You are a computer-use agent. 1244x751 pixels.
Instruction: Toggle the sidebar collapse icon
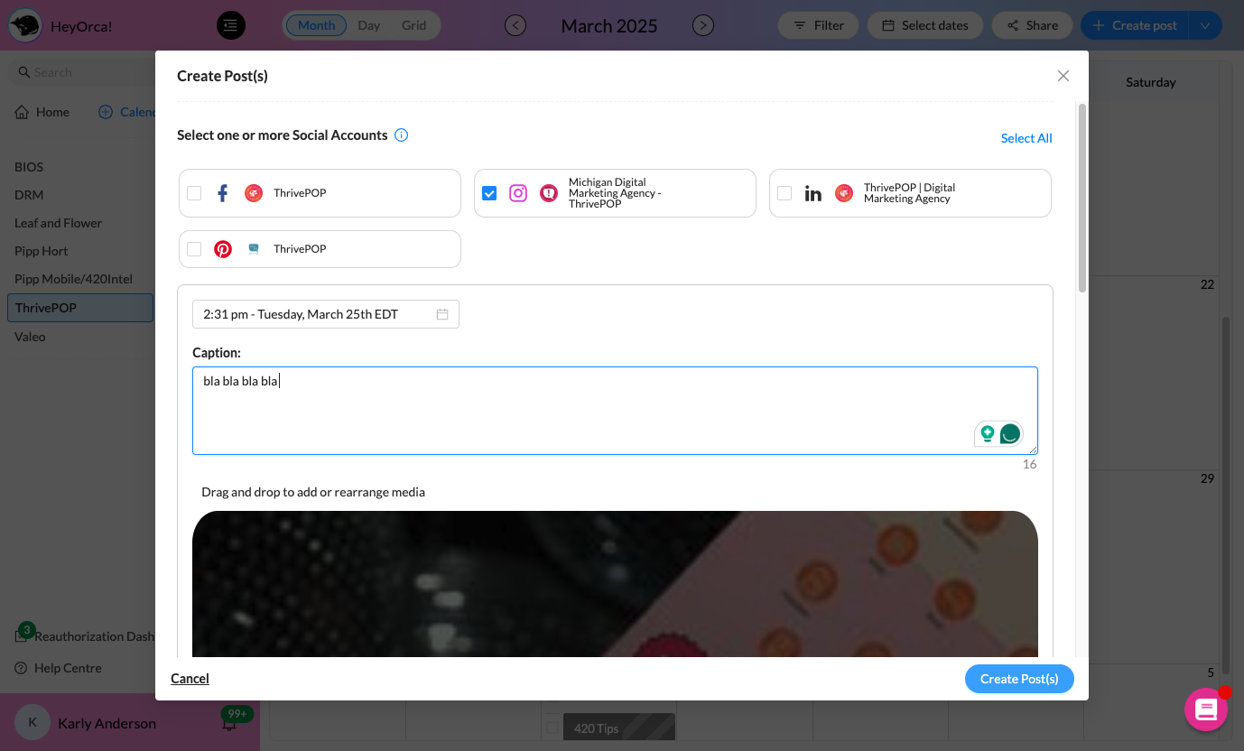[x=231, y=25]
